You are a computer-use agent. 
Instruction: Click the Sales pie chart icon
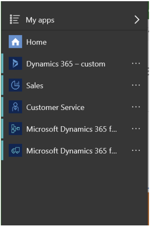coord(15,85)
